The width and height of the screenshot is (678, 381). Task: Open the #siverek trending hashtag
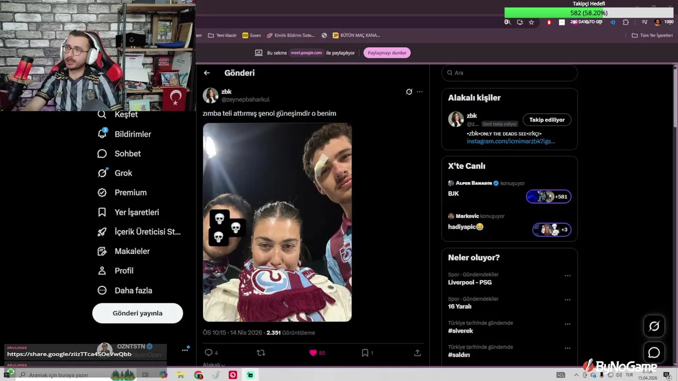point(460,331)
